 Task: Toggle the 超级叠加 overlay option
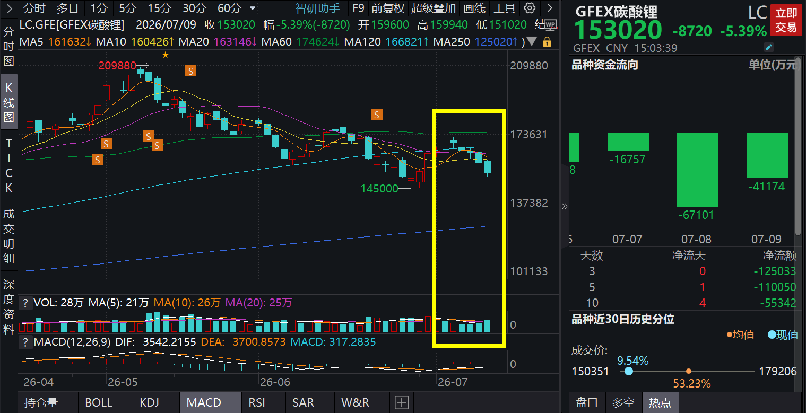[433, 8]
